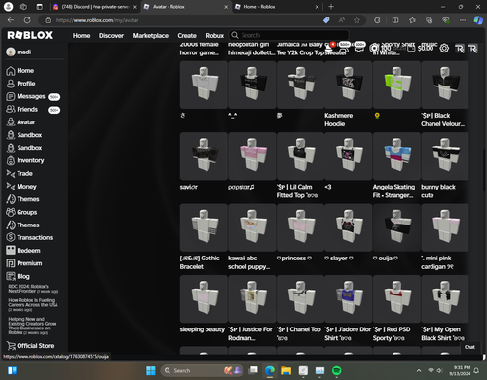Open the Chat button

tap(469, 347)
